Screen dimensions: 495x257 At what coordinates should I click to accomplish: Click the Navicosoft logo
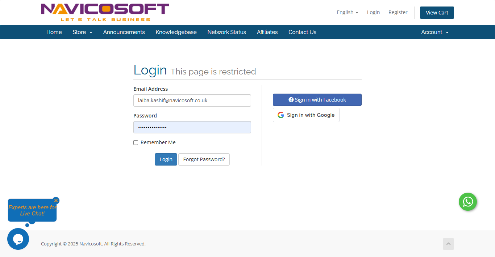click(105, 12)
